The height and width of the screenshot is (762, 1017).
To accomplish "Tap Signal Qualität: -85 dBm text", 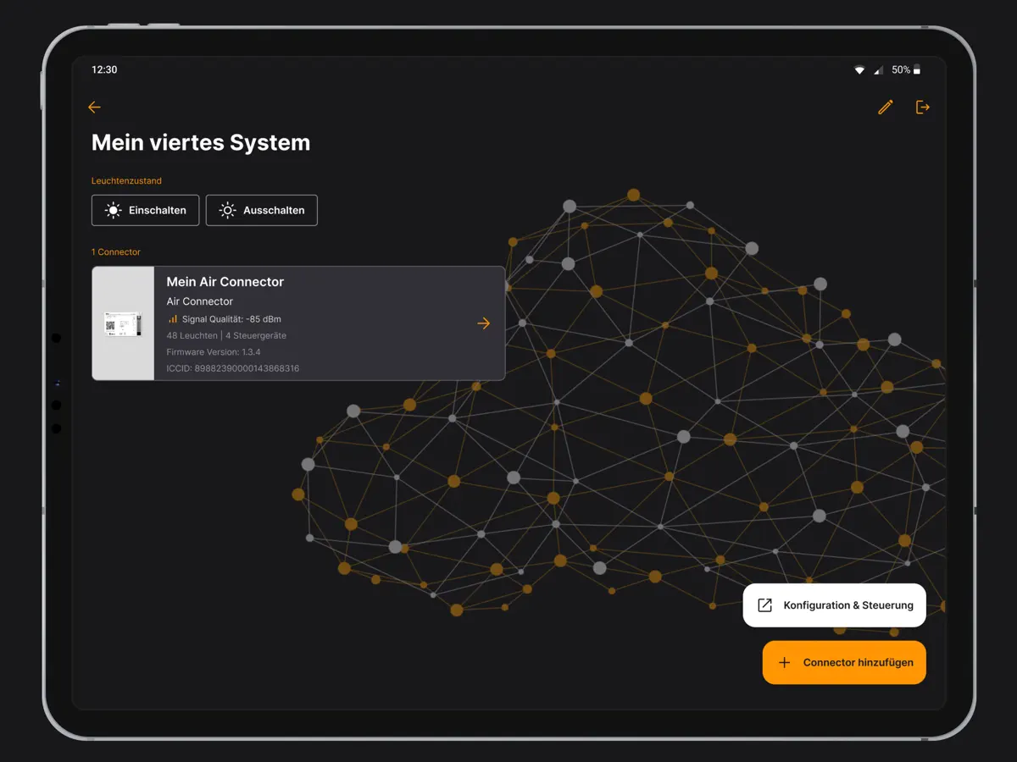I will click(231, 319).
